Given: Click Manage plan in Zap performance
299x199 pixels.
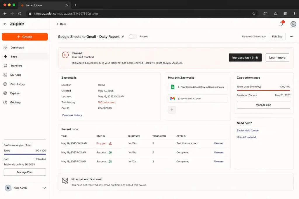Looking at the screenshot, I should coord(263,105).
